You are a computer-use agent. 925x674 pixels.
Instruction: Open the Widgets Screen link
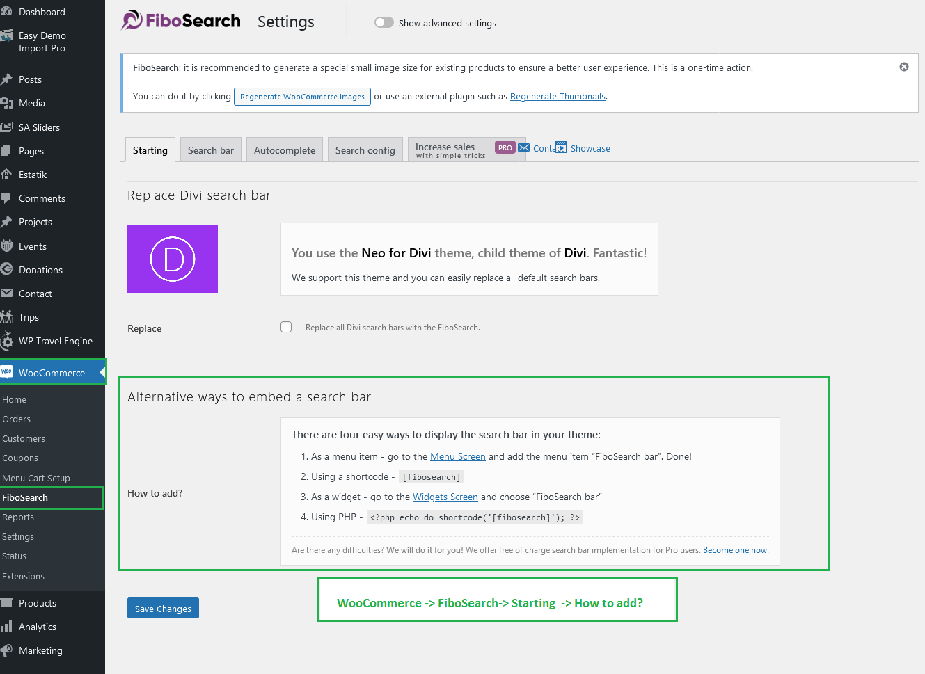point(445,497)
